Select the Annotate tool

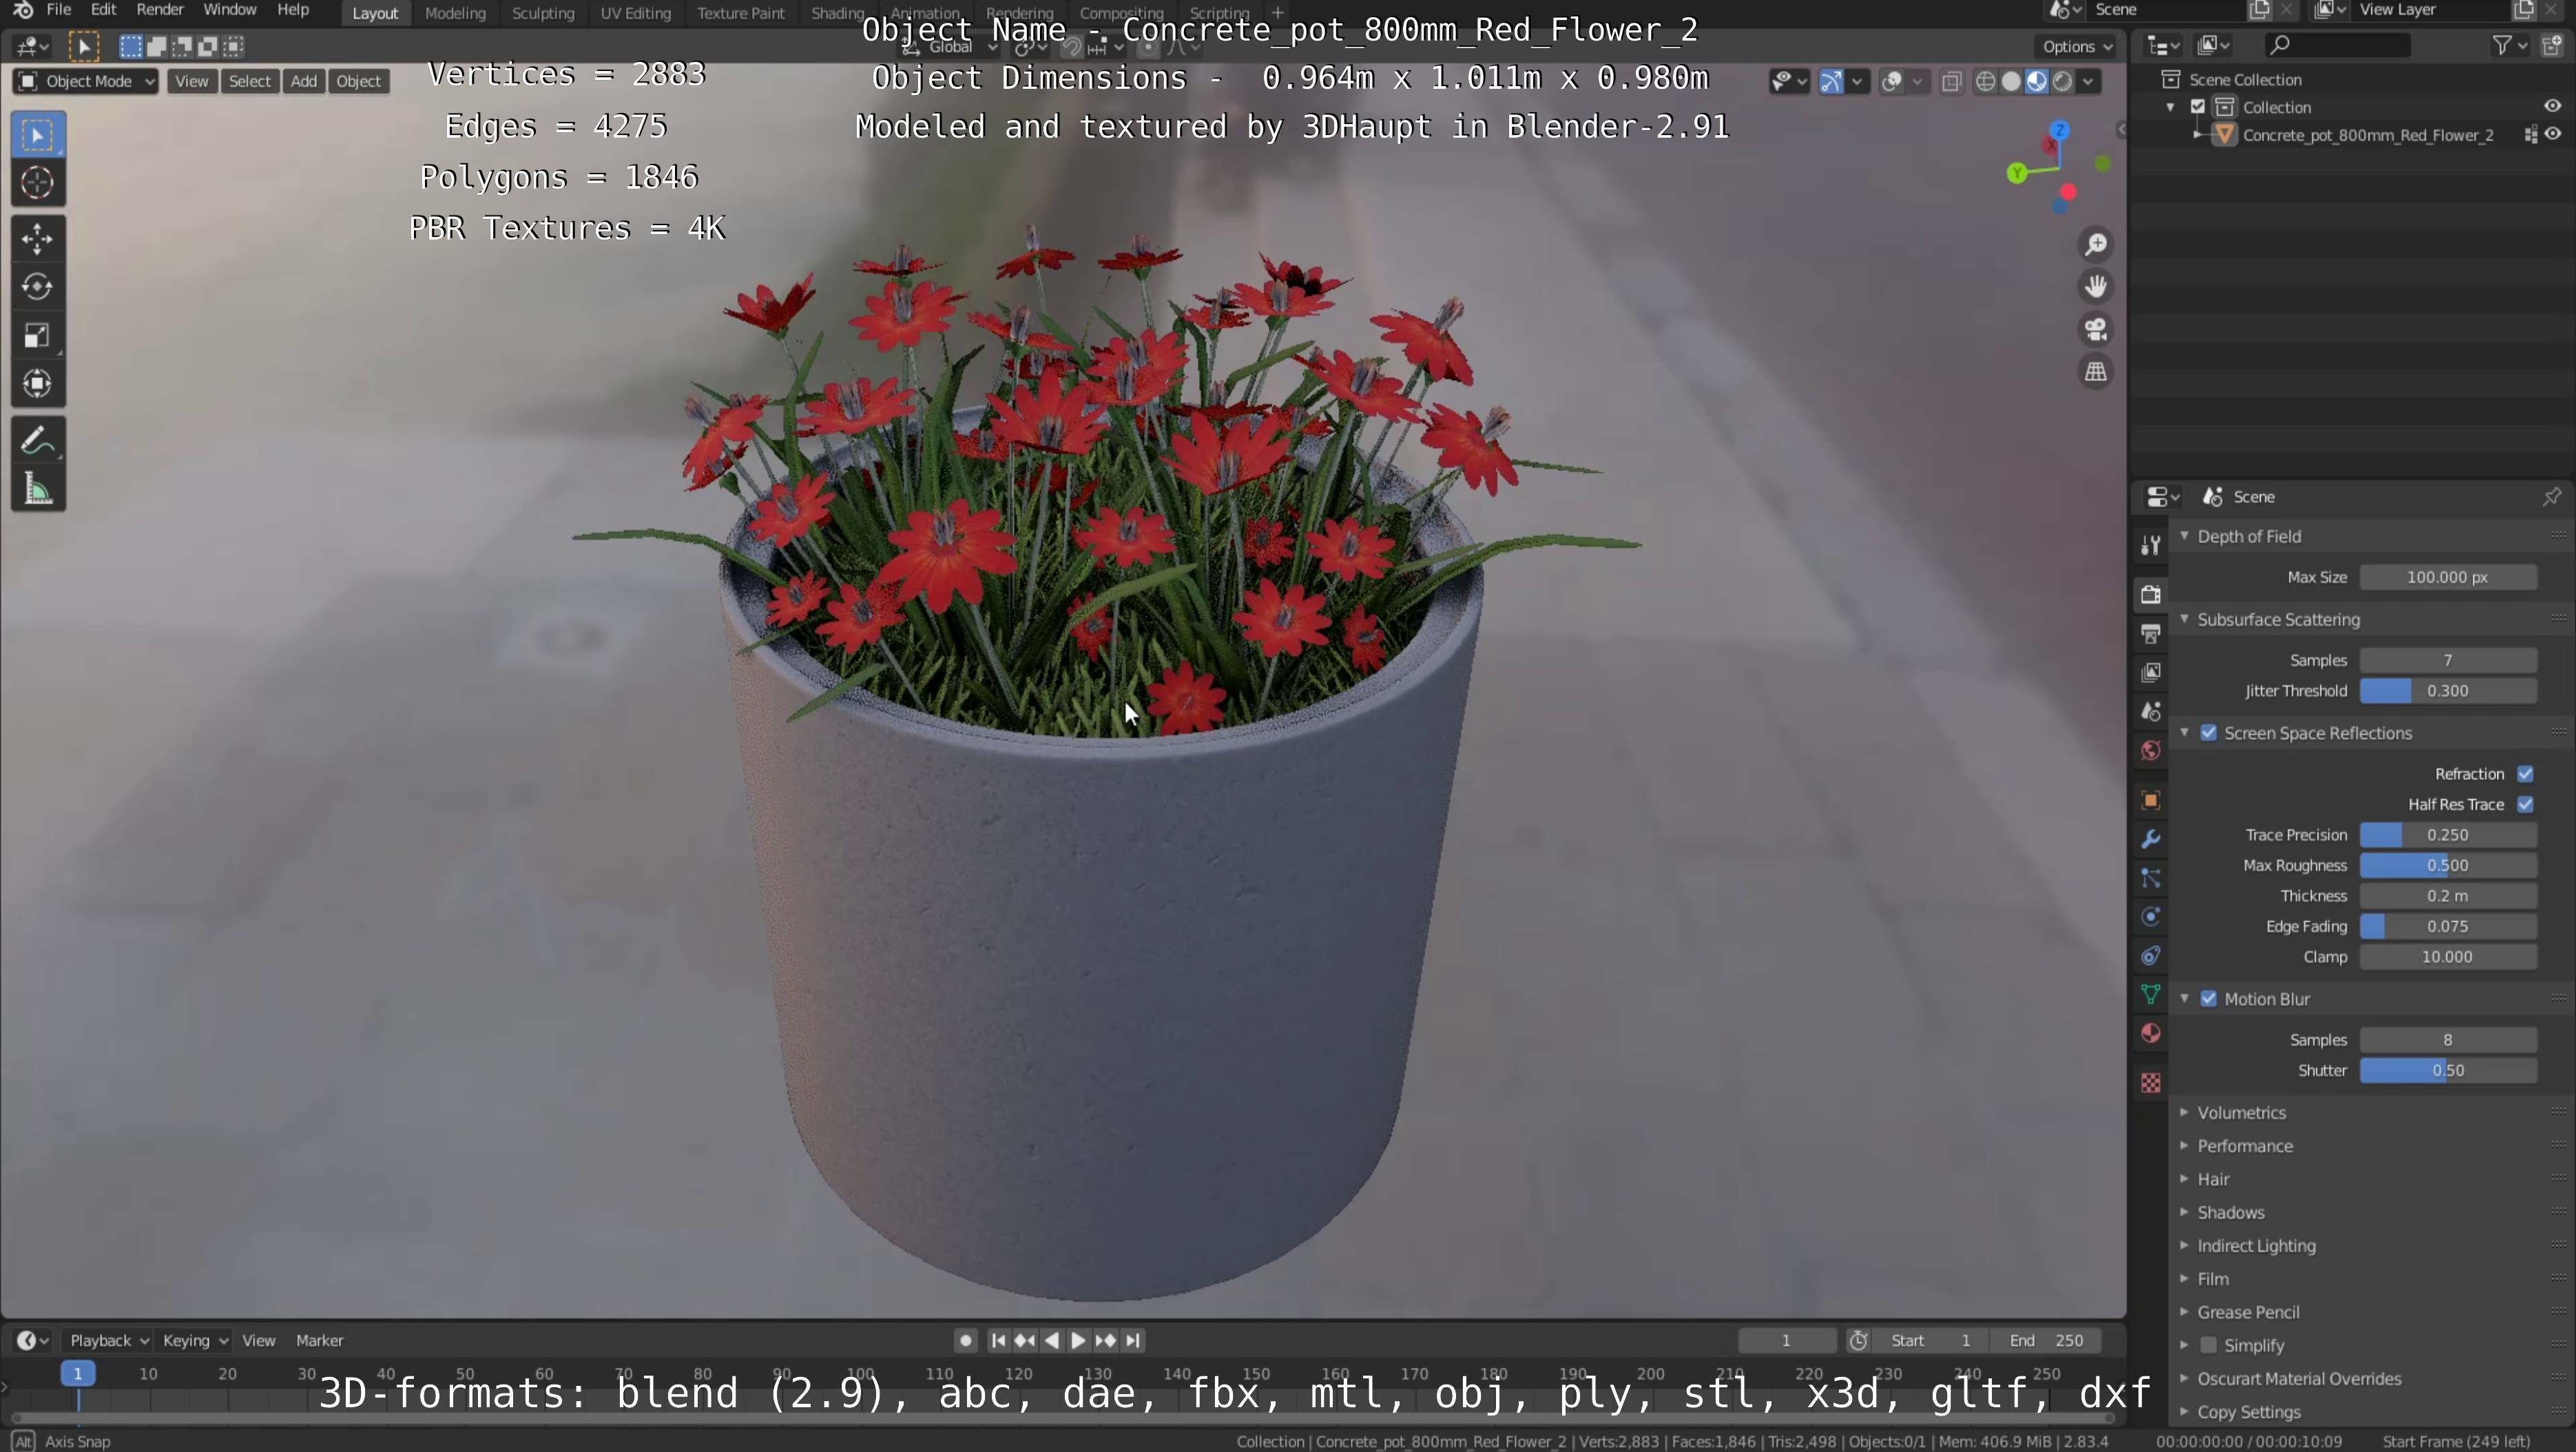pyautogui.click(x=38, y=440)
